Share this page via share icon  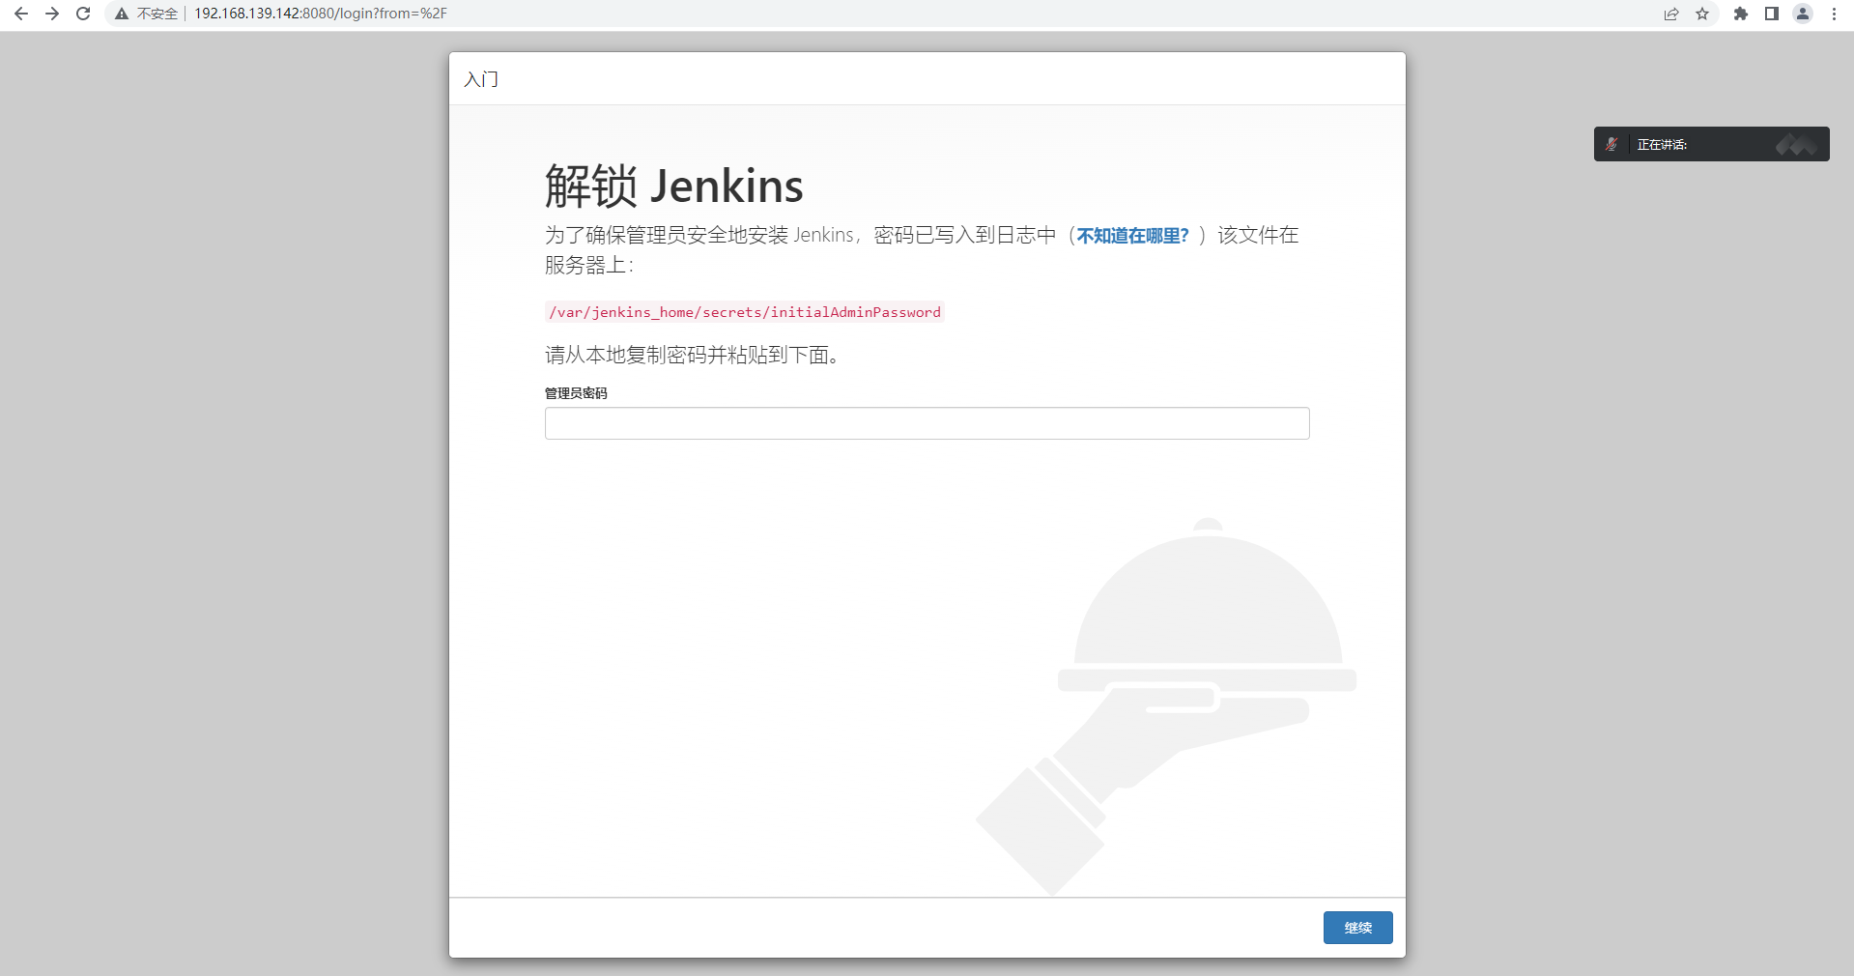[1671, 14]
